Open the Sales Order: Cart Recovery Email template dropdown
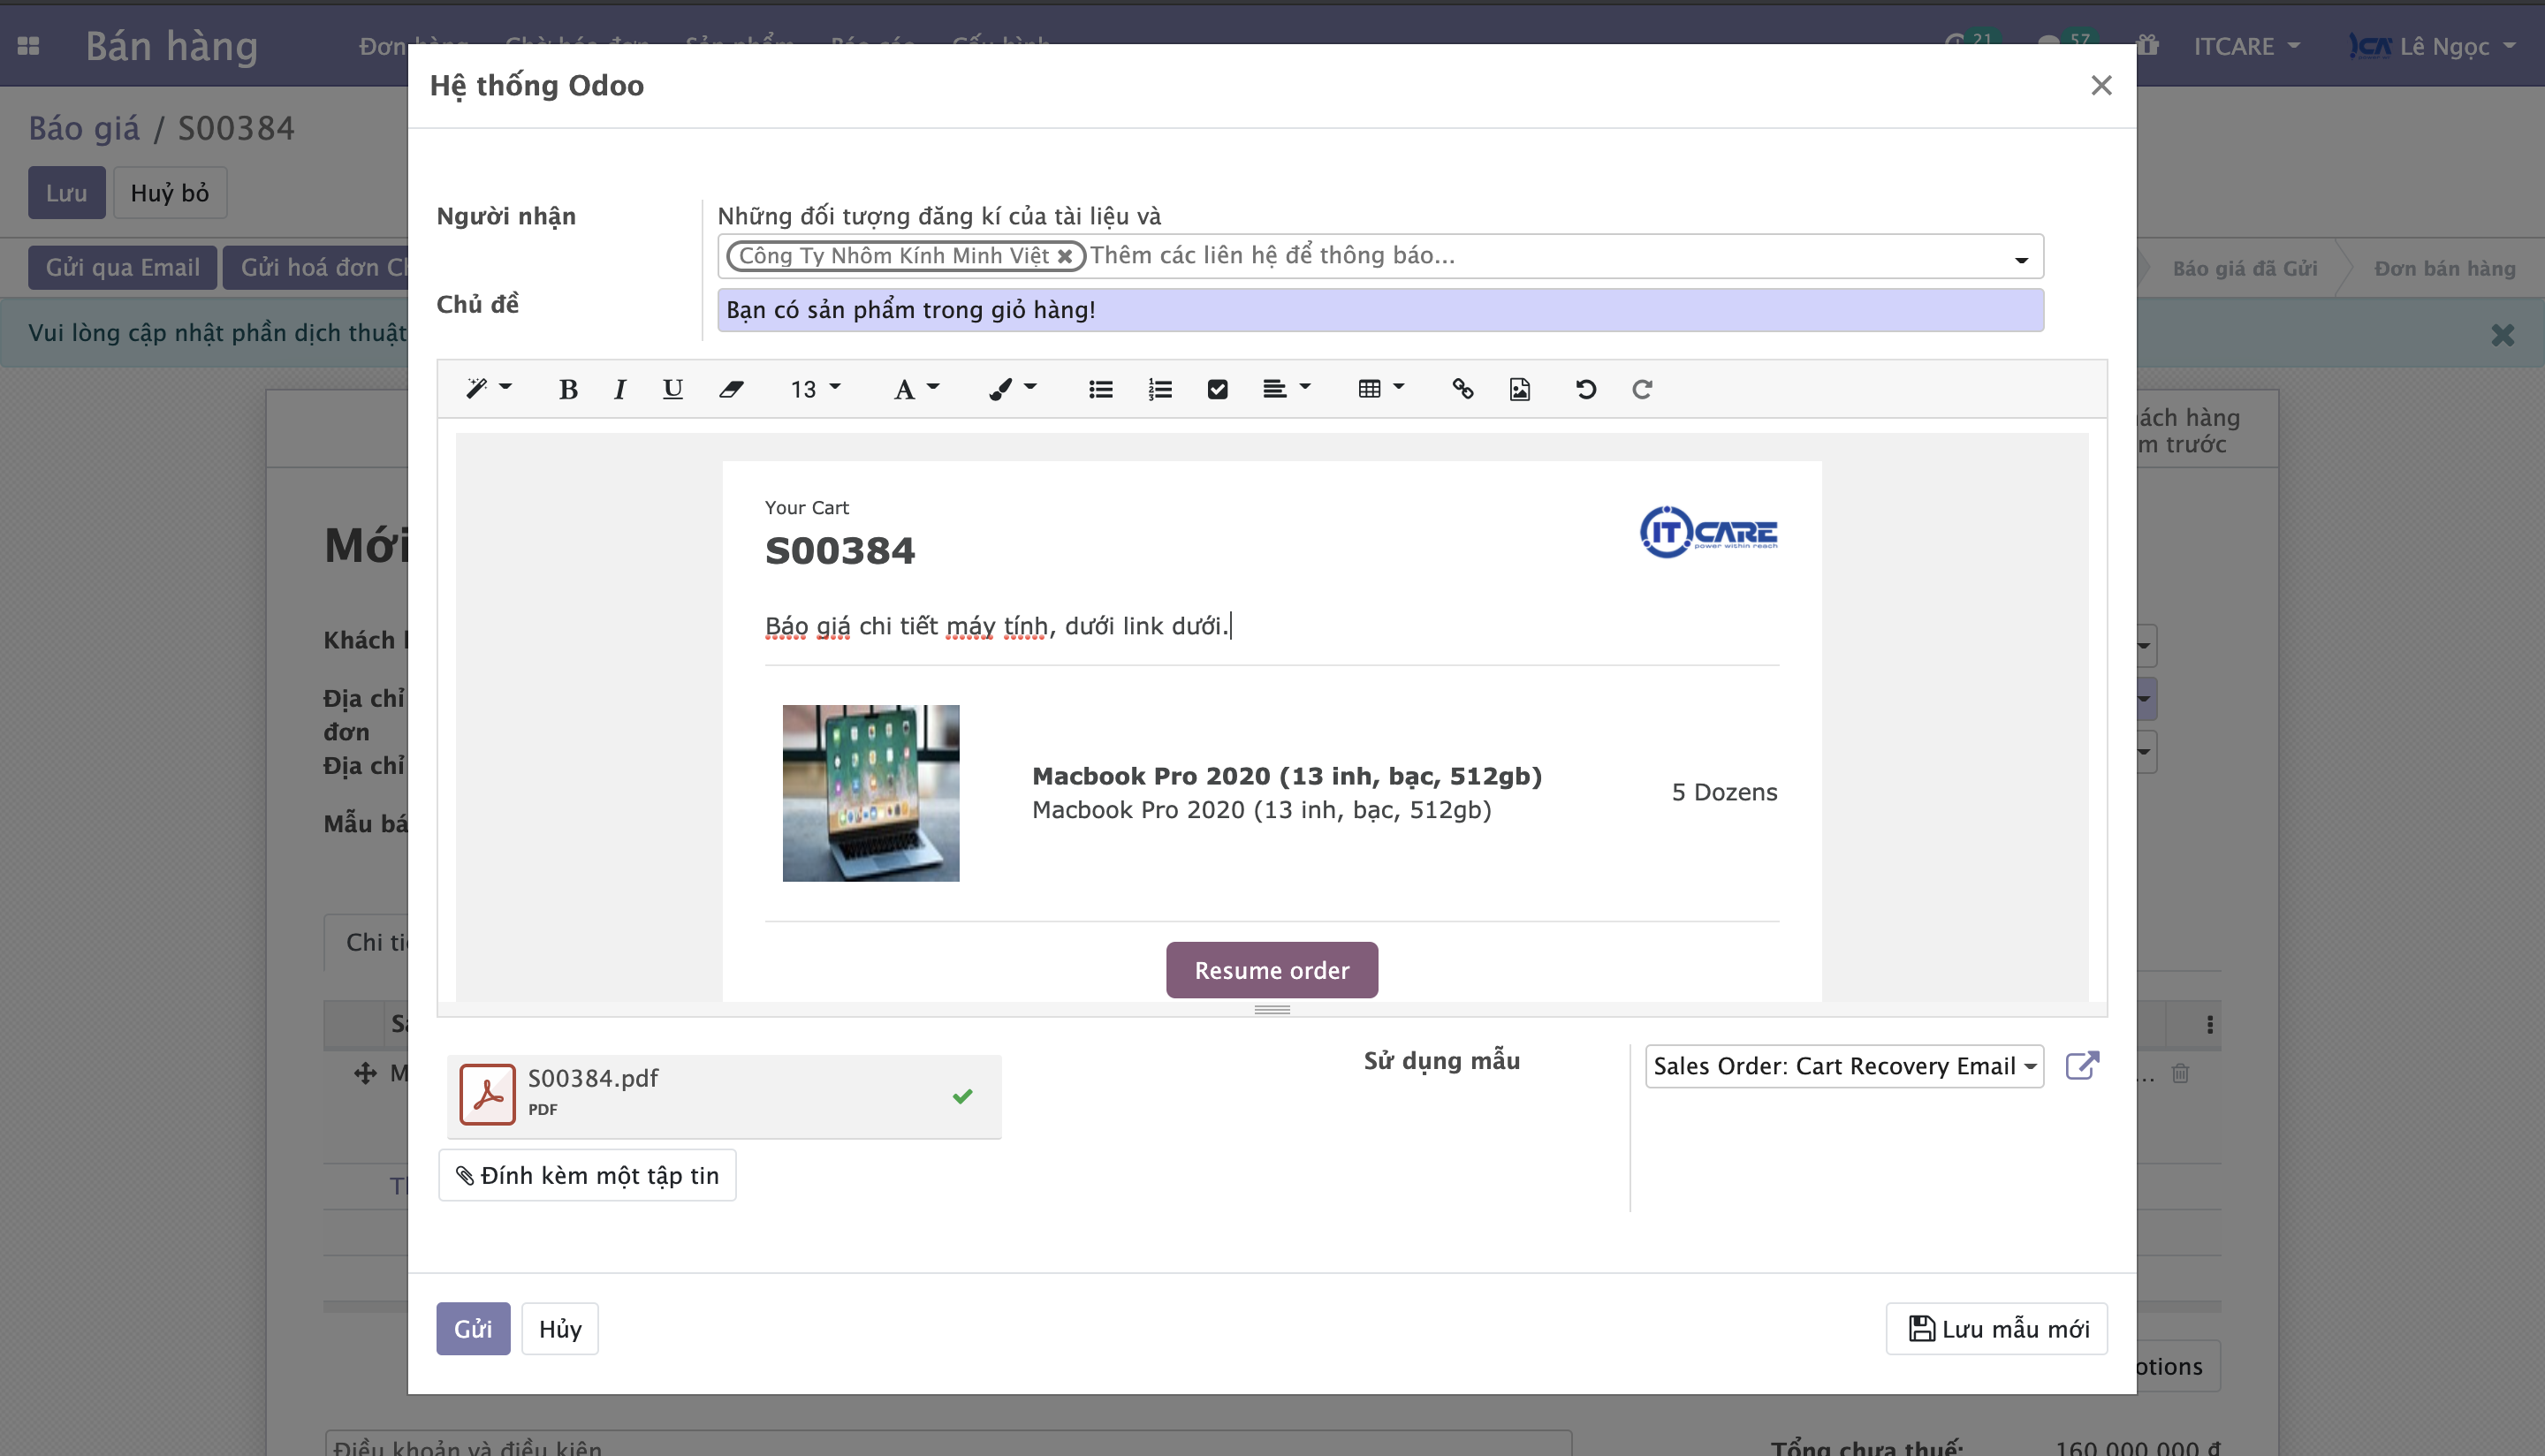 point(1844,1066)
